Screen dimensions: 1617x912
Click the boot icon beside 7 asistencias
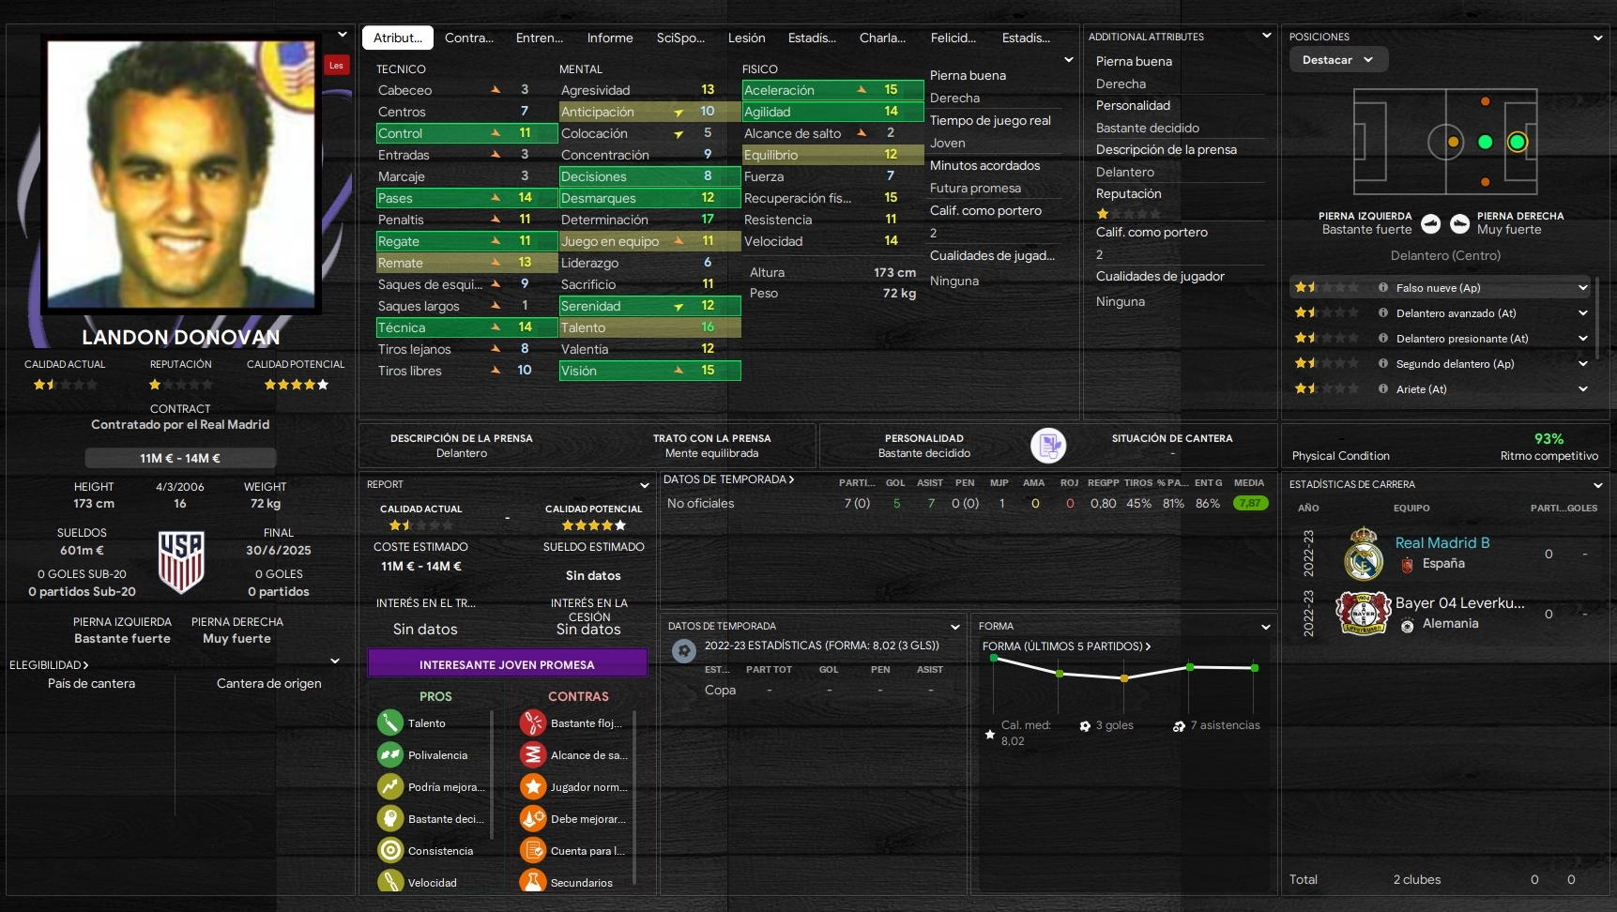(x=1179, y=726)
